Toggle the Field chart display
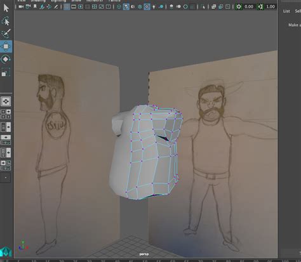The height and width of the screenshot is (262, 301). [x=95, y=7]
